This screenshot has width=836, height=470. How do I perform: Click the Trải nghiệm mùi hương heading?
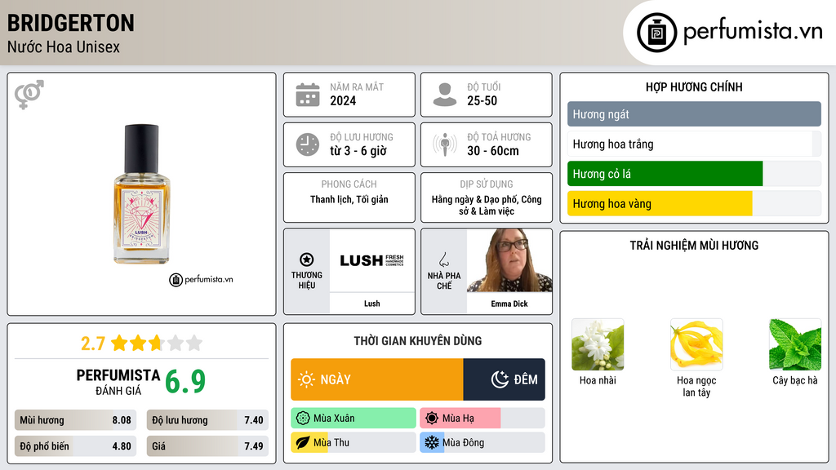pos(694,245)
